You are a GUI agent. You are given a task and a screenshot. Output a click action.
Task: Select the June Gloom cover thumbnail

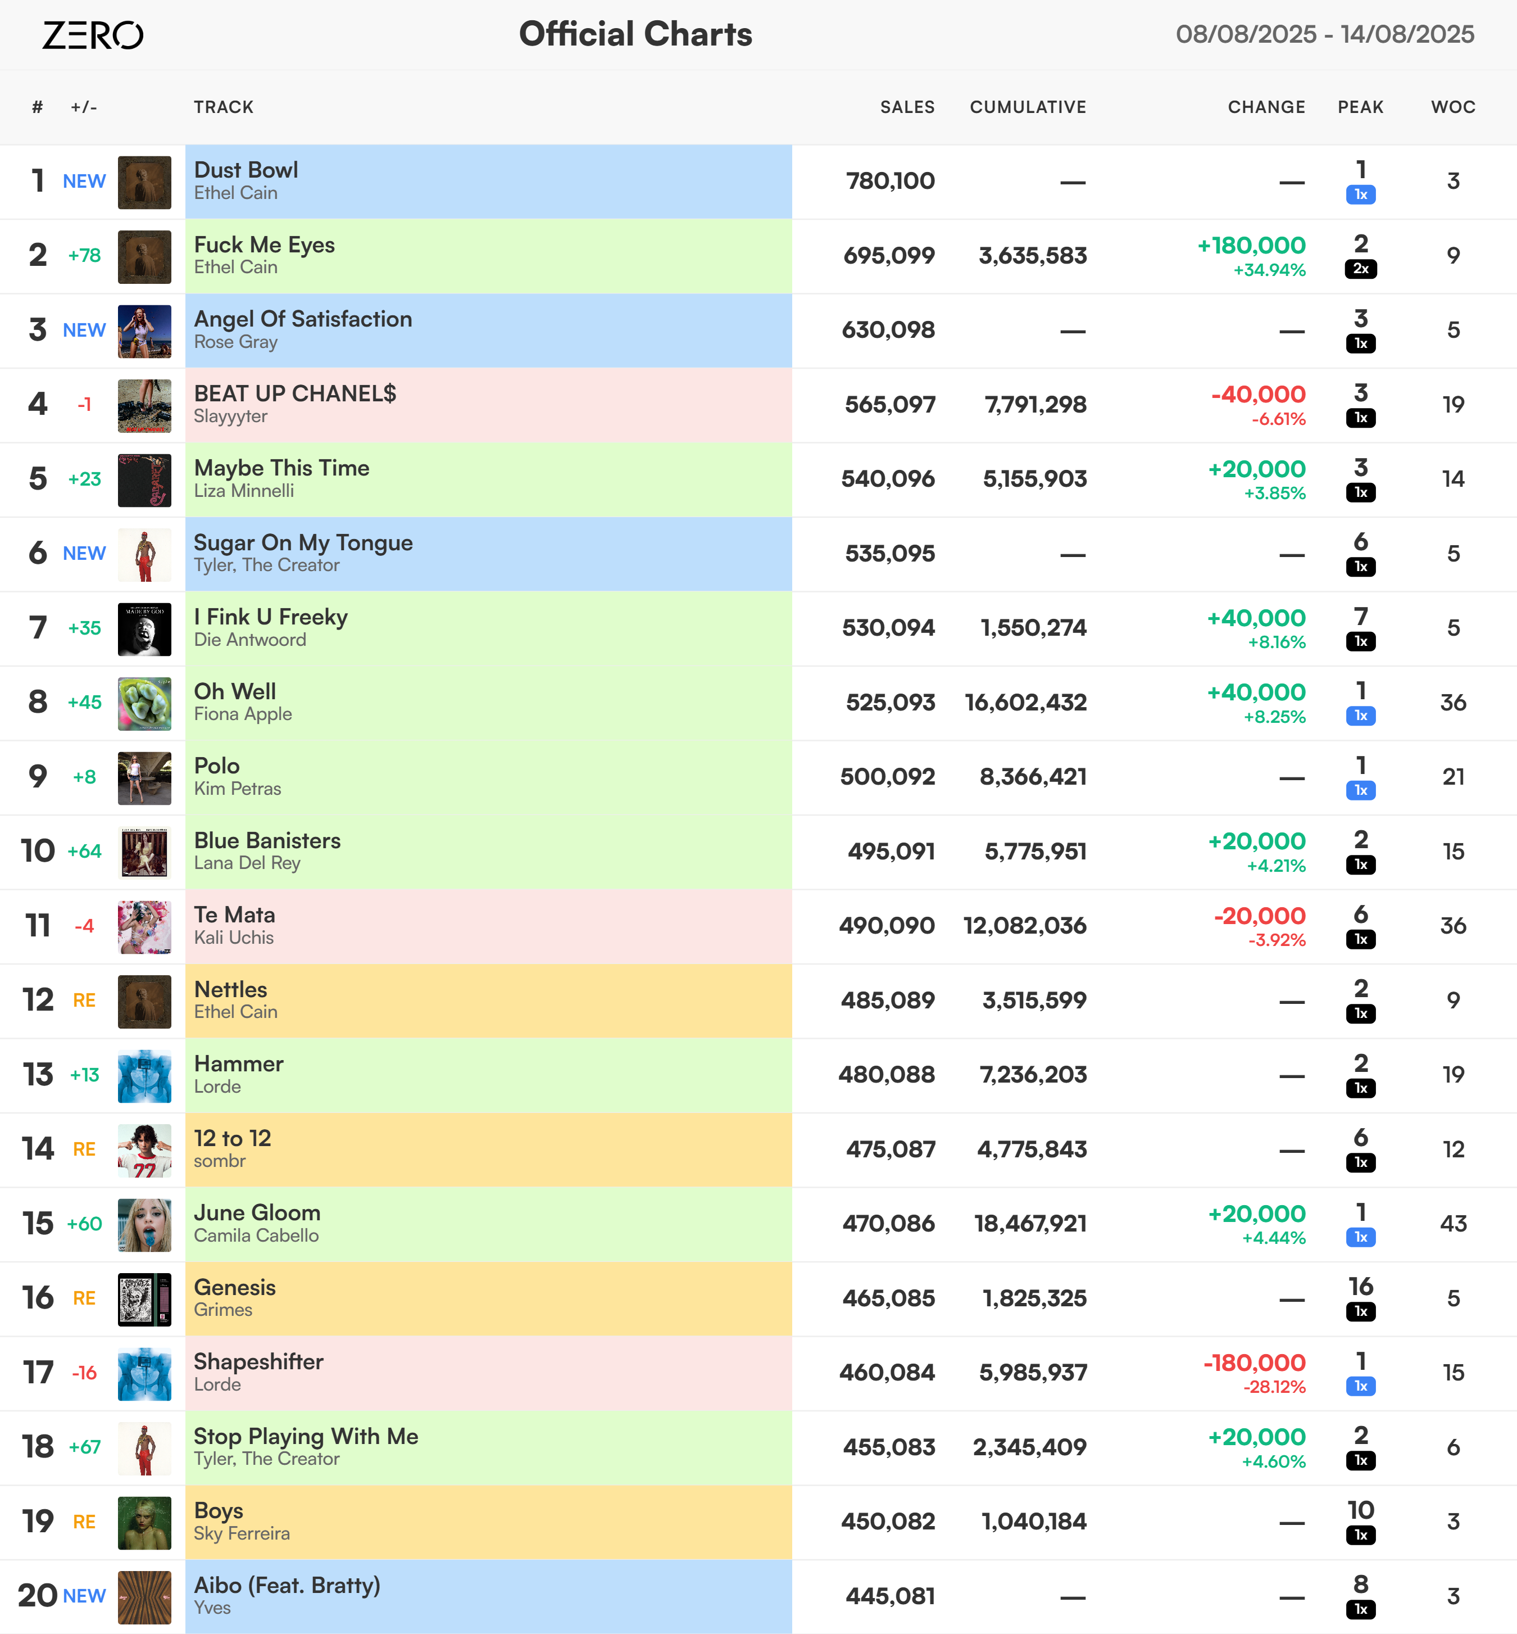tap(144, 1225)
